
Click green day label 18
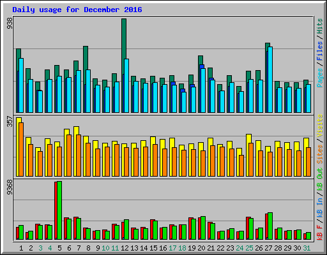pos(182,248)
